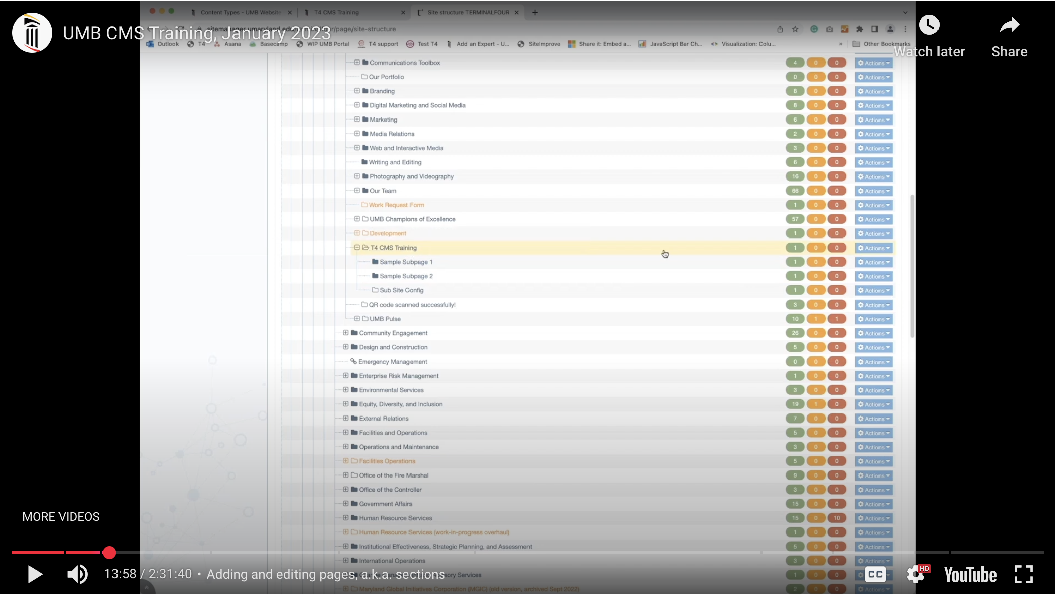The width and height of the screenshot is (1055, 595).
Task: Expand the Community Engagement section
Action: [346, 333]
